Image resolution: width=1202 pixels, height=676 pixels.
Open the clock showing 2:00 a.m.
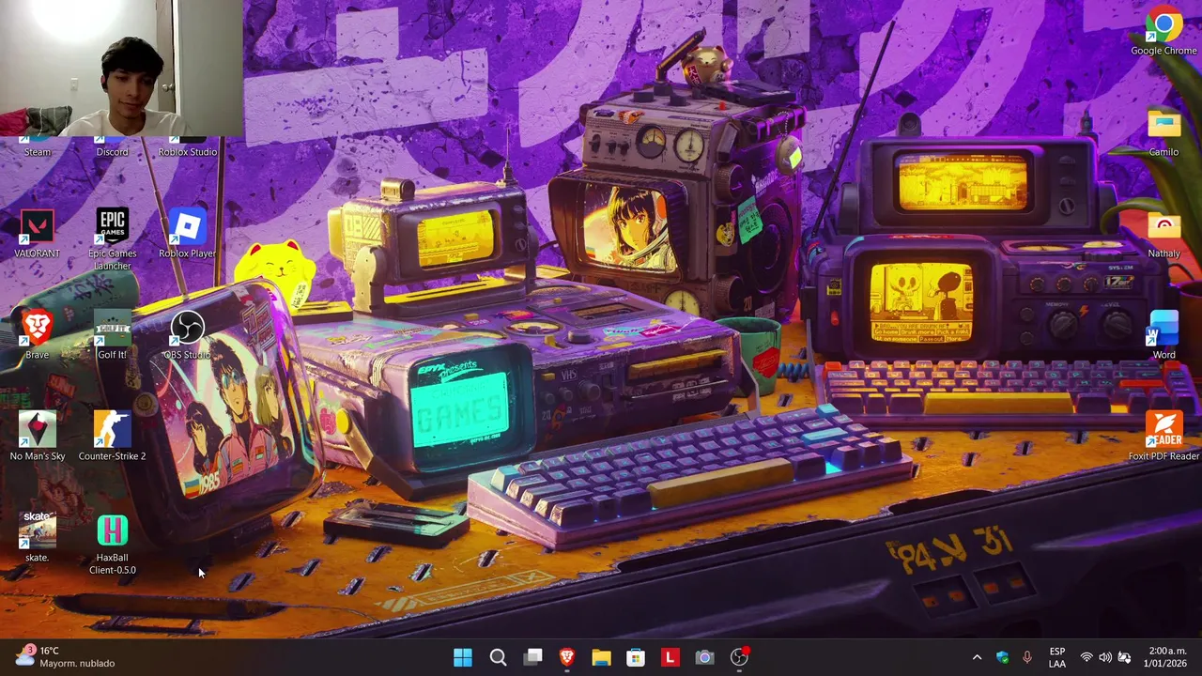[1166, 657]
